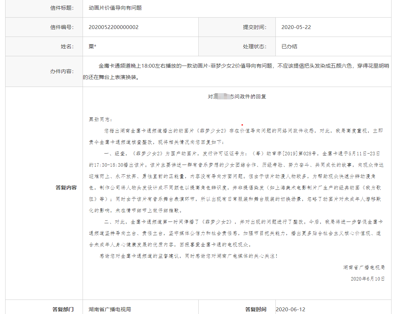396x314 pixels.
Task: Click 湖南省广播电视局 in the 答复部门 row
Action: point(110,309)
